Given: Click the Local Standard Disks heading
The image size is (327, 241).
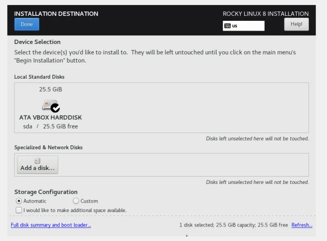Looking at the screenshot, I should pos(39,77).
